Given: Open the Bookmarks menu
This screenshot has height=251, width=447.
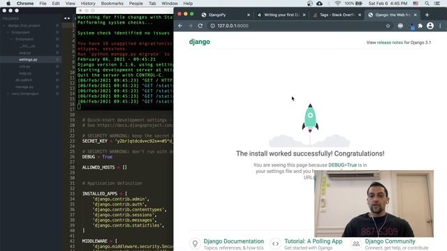Looking at the screenshot, I should tap(112, 3).
